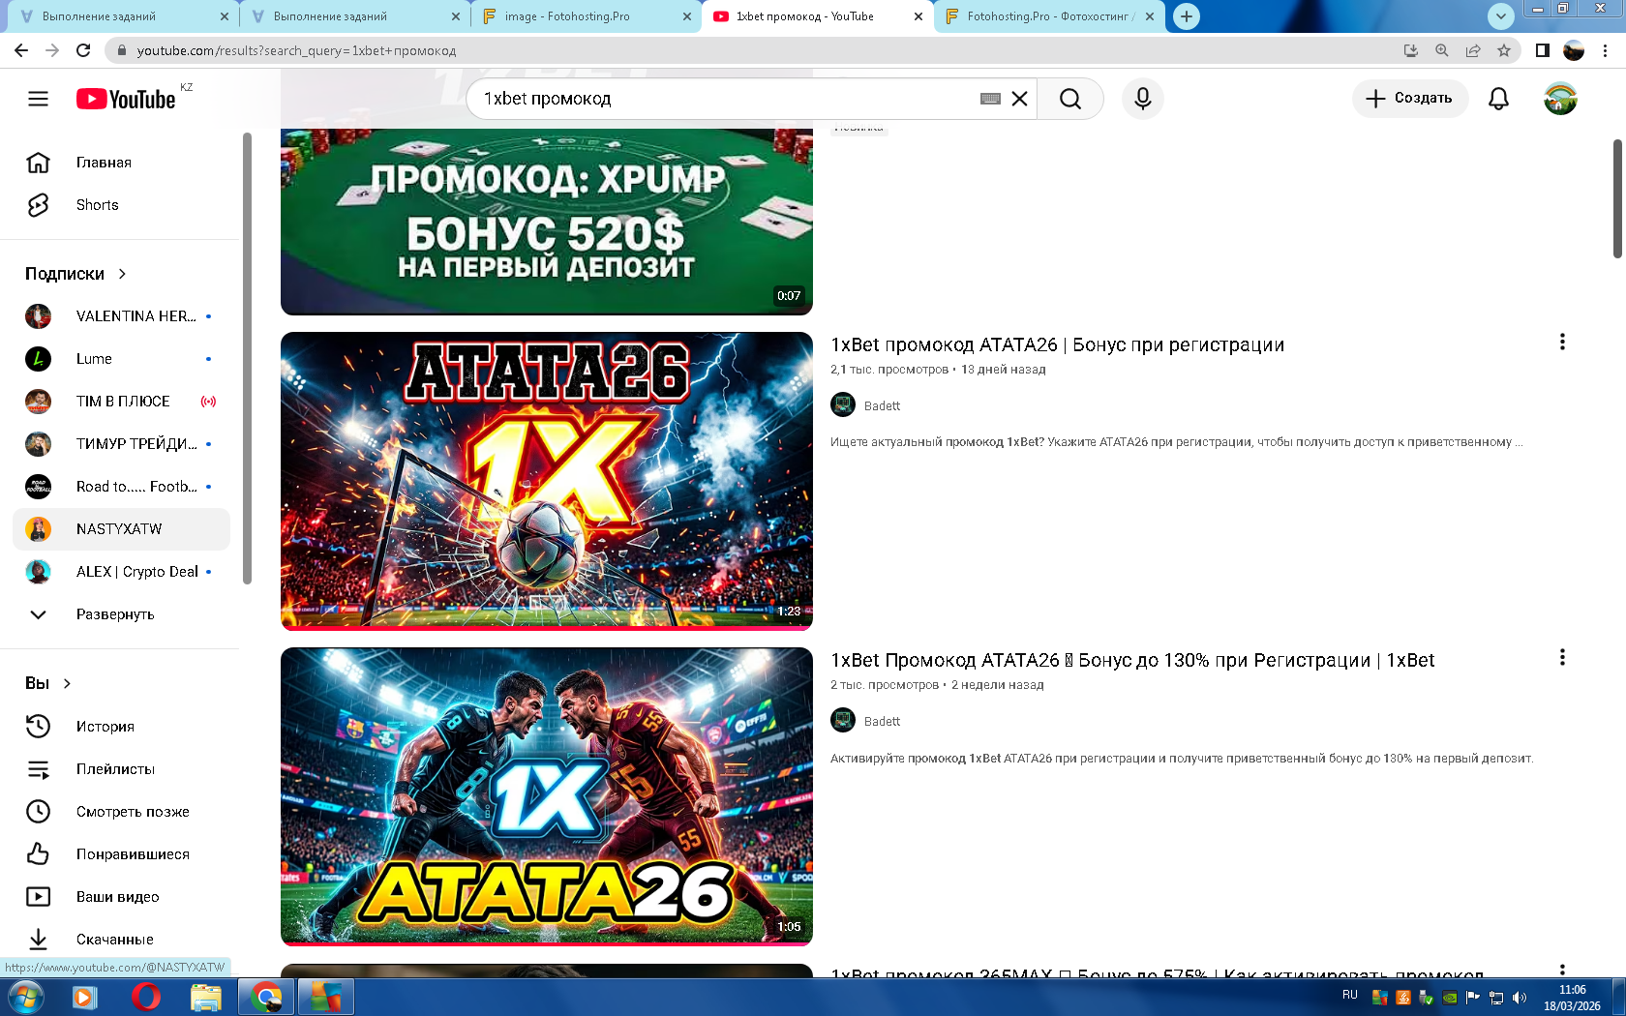Switch to the 1xbet промокод - YouTube tab
This screenshot has width=1626, height=1016.
(x=818, y=16)
